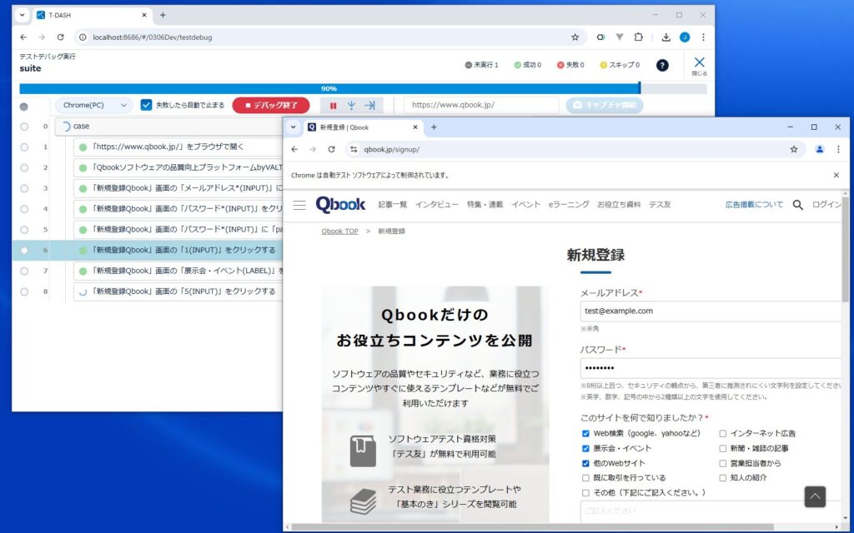Check インターネット広告 checkbox
The image size is (854, 533).
(723, 433)
